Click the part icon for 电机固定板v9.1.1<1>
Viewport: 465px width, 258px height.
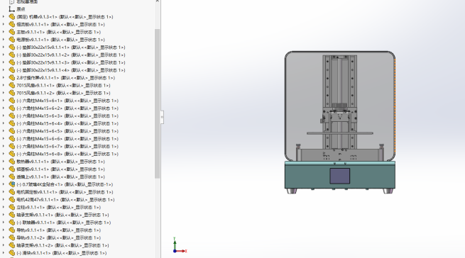tap(12, 192)
